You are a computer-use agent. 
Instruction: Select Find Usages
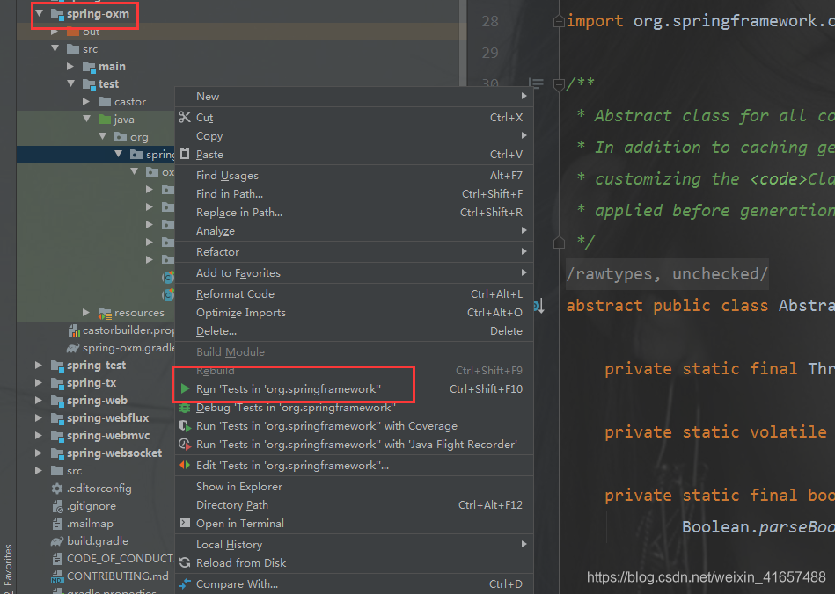[x=354, y=175]
